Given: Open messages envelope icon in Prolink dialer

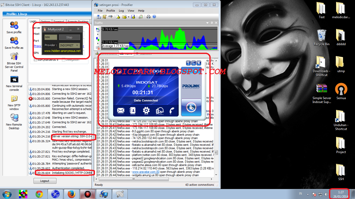Looking at the screenshot, I should point(121,111).
